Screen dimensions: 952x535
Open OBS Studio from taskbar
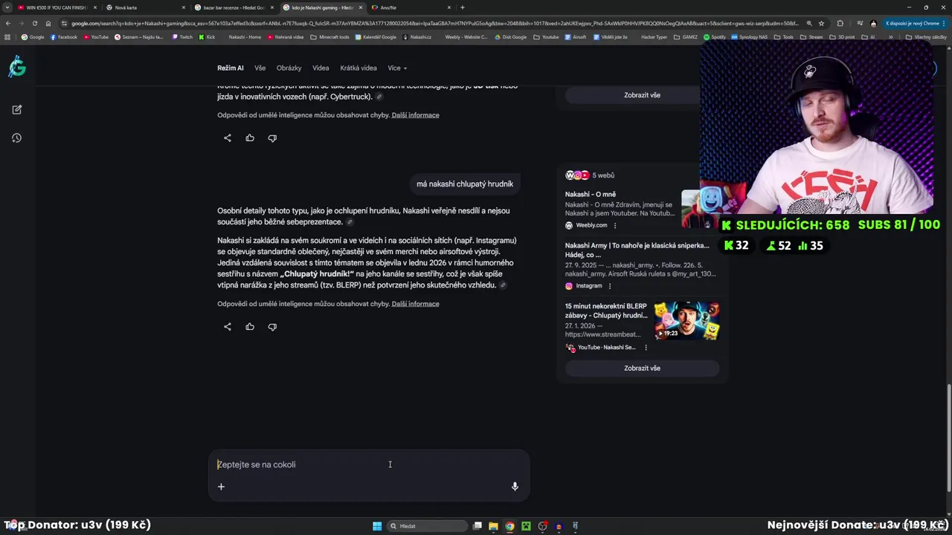click(x=542, y=526)
